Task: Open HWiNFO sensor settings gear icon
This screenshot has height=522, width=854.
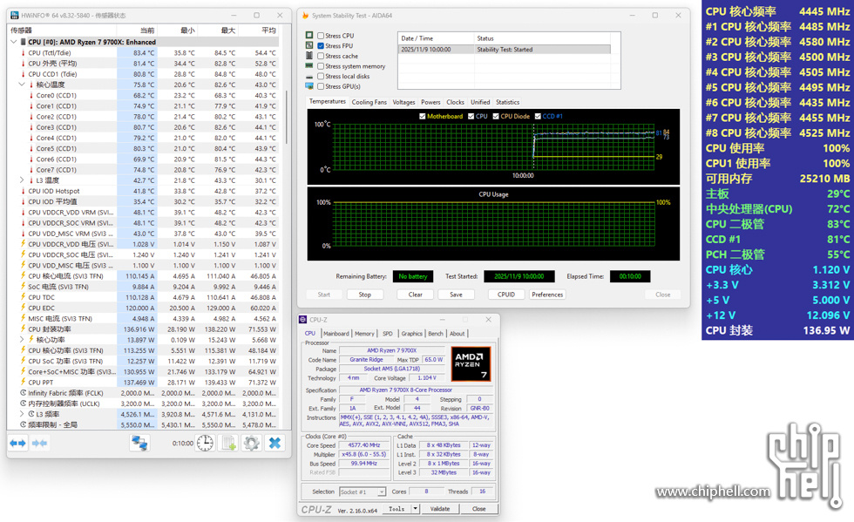Action: point(252,443)
